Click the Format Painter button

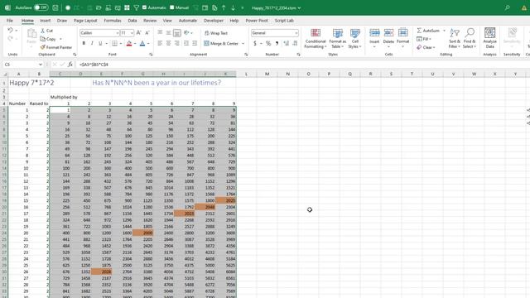56,47
